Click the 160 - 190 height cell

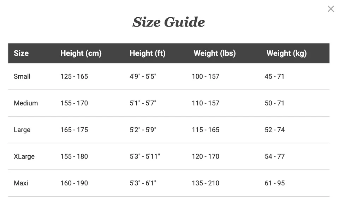tap(74, 183)
